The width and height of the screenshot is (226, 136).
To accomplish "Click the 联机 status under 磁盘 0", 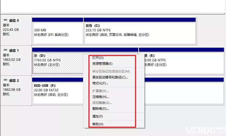I will (x=6, y=34).
